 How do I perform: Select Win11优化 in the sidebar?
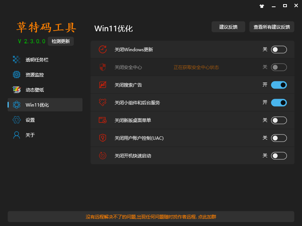(45, 105)
